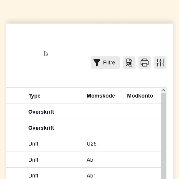The width and height of the screenshot is (179, 179).
Task: Click Drift in the bottom Abr row
Action: click(x=33, y=175)
